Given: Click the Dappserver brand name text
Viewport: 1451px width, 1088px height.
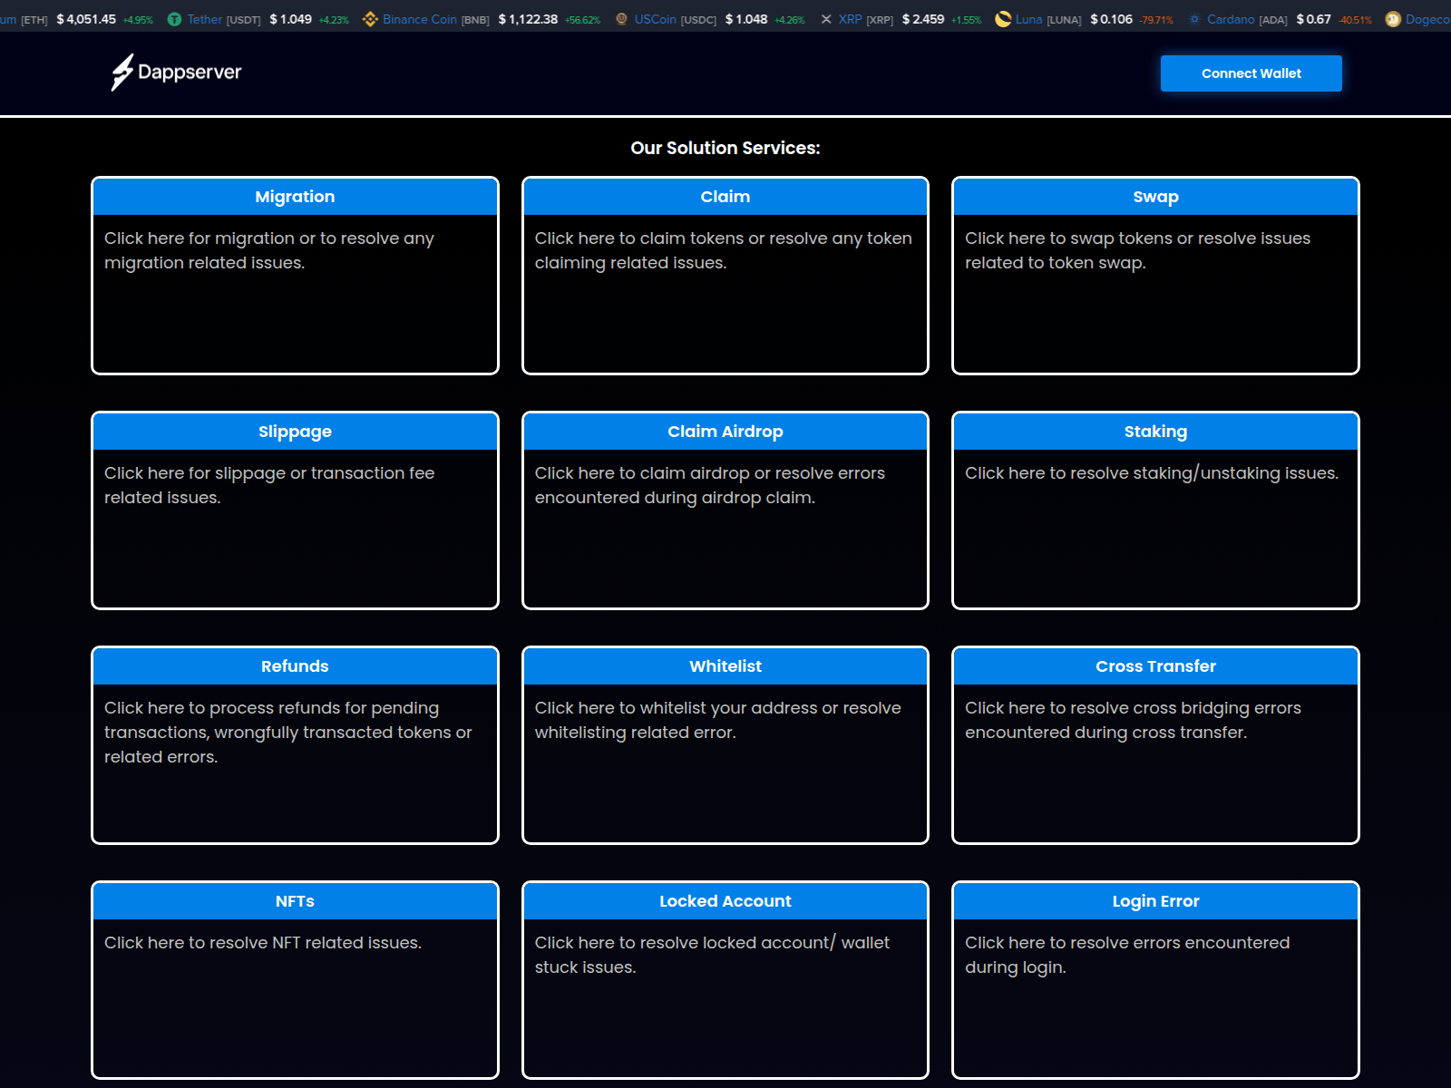Looking at the screenshot, I should (190, 73).
